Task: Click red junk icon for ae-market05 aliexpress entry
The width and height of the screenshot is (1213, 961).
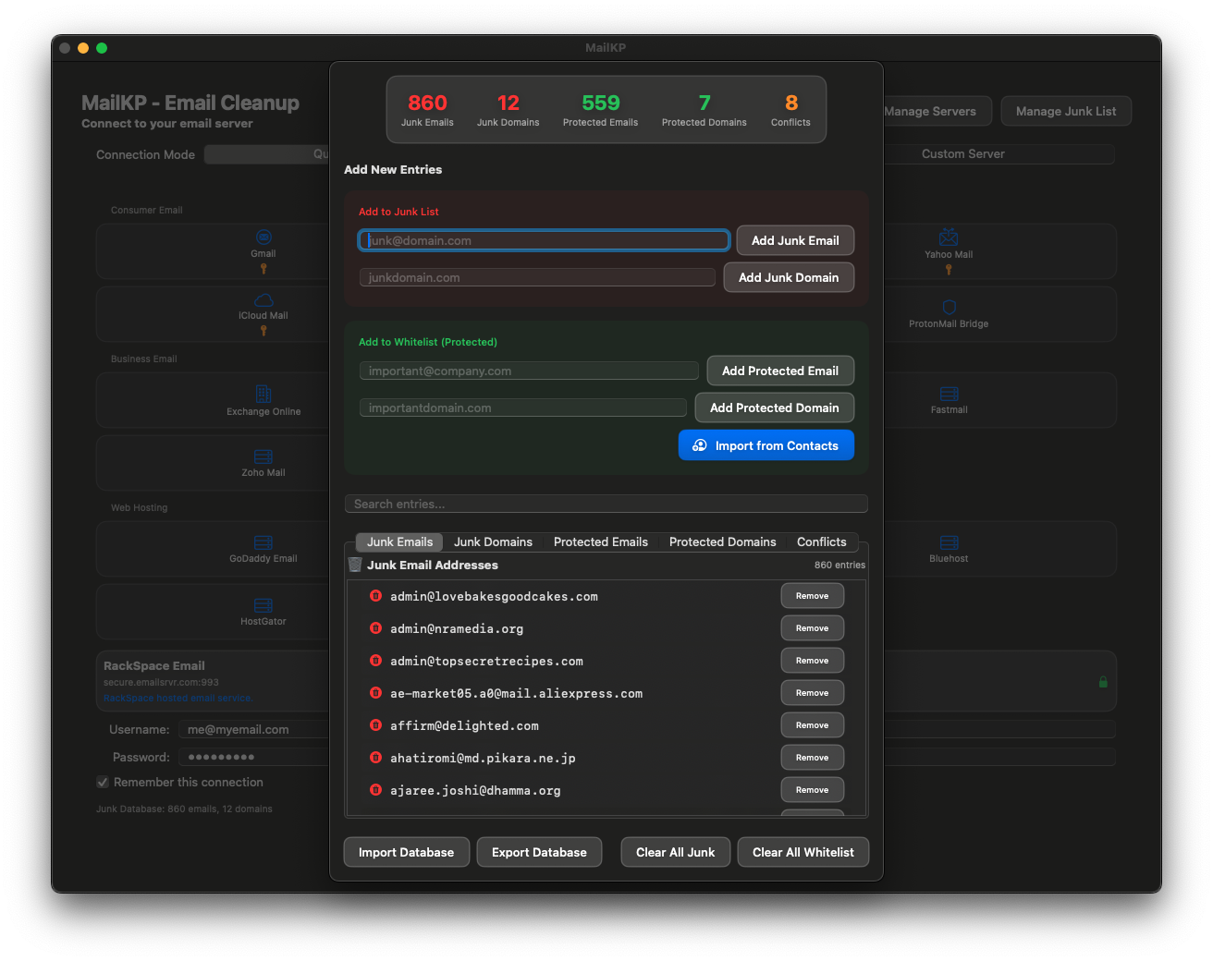Action: point(375,693)
